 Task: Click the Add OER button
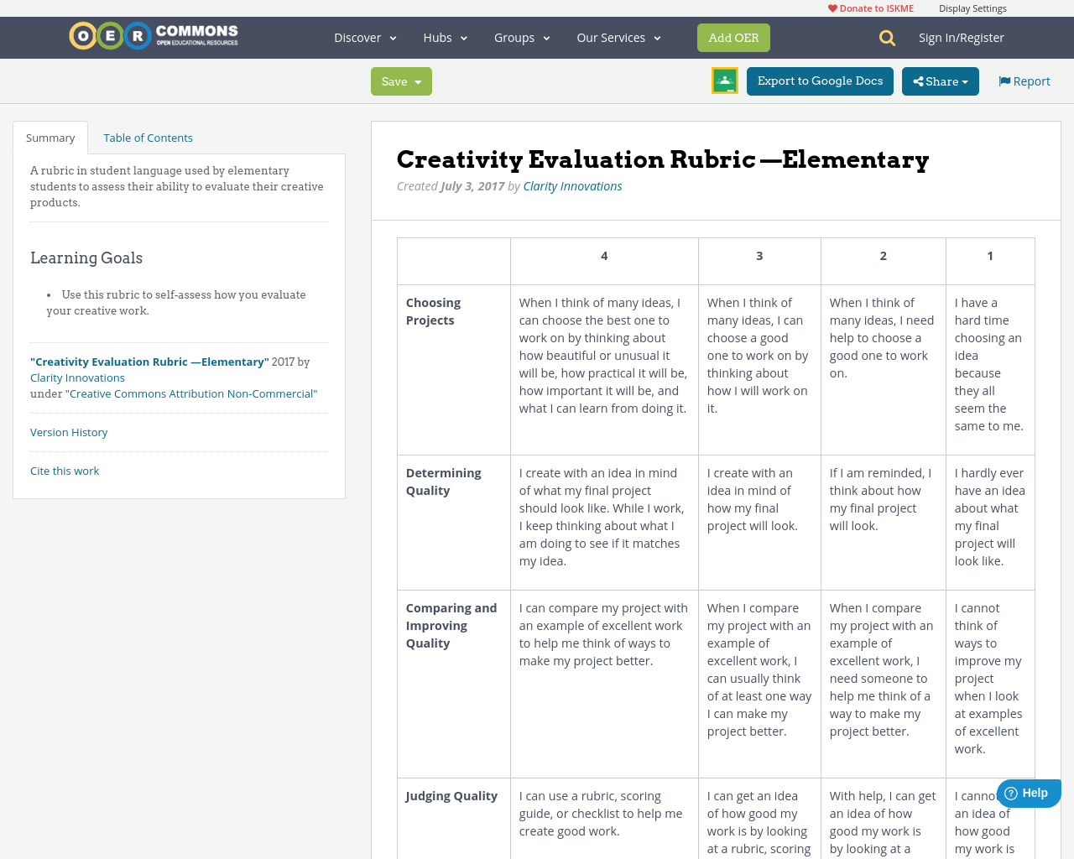pos(733,37)
